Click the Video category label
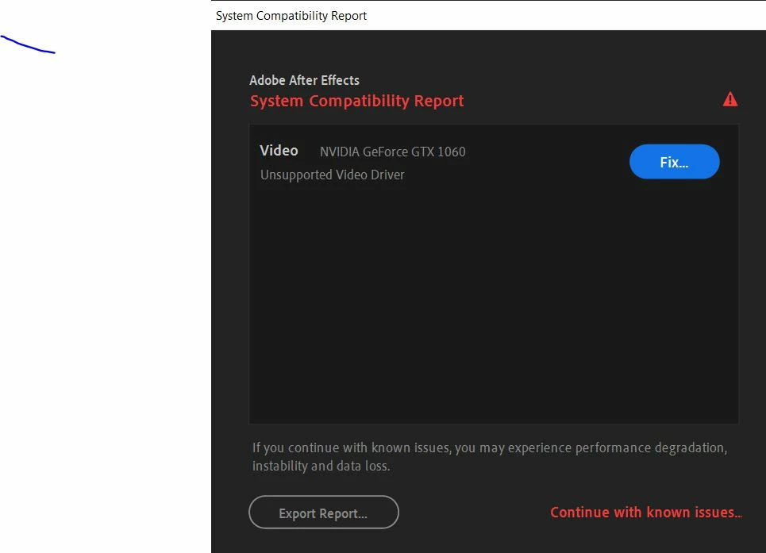The image size is (766, 553). point(279,150)
